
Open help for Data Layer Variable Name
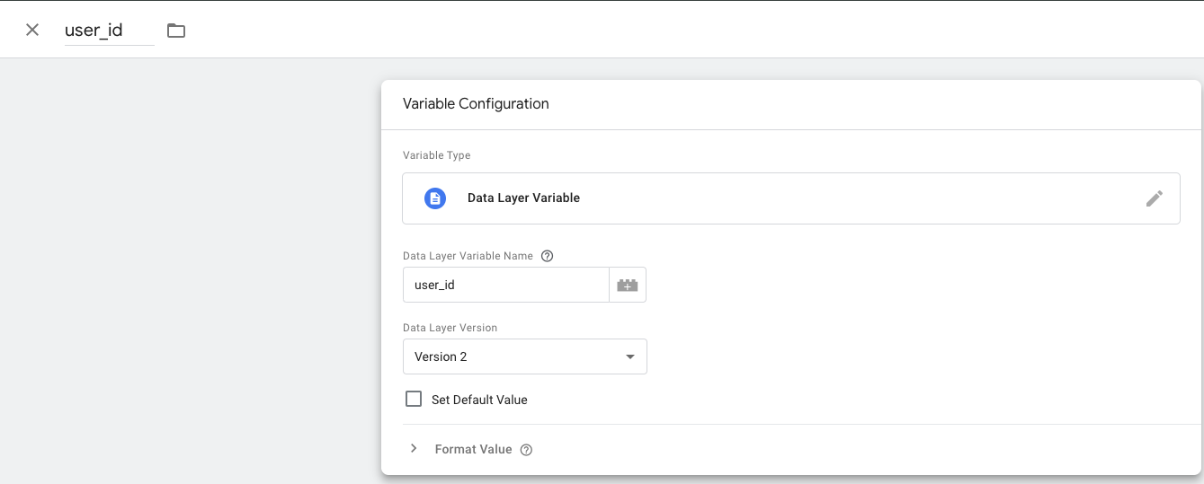pyautogui.click(x=547, y=256)
